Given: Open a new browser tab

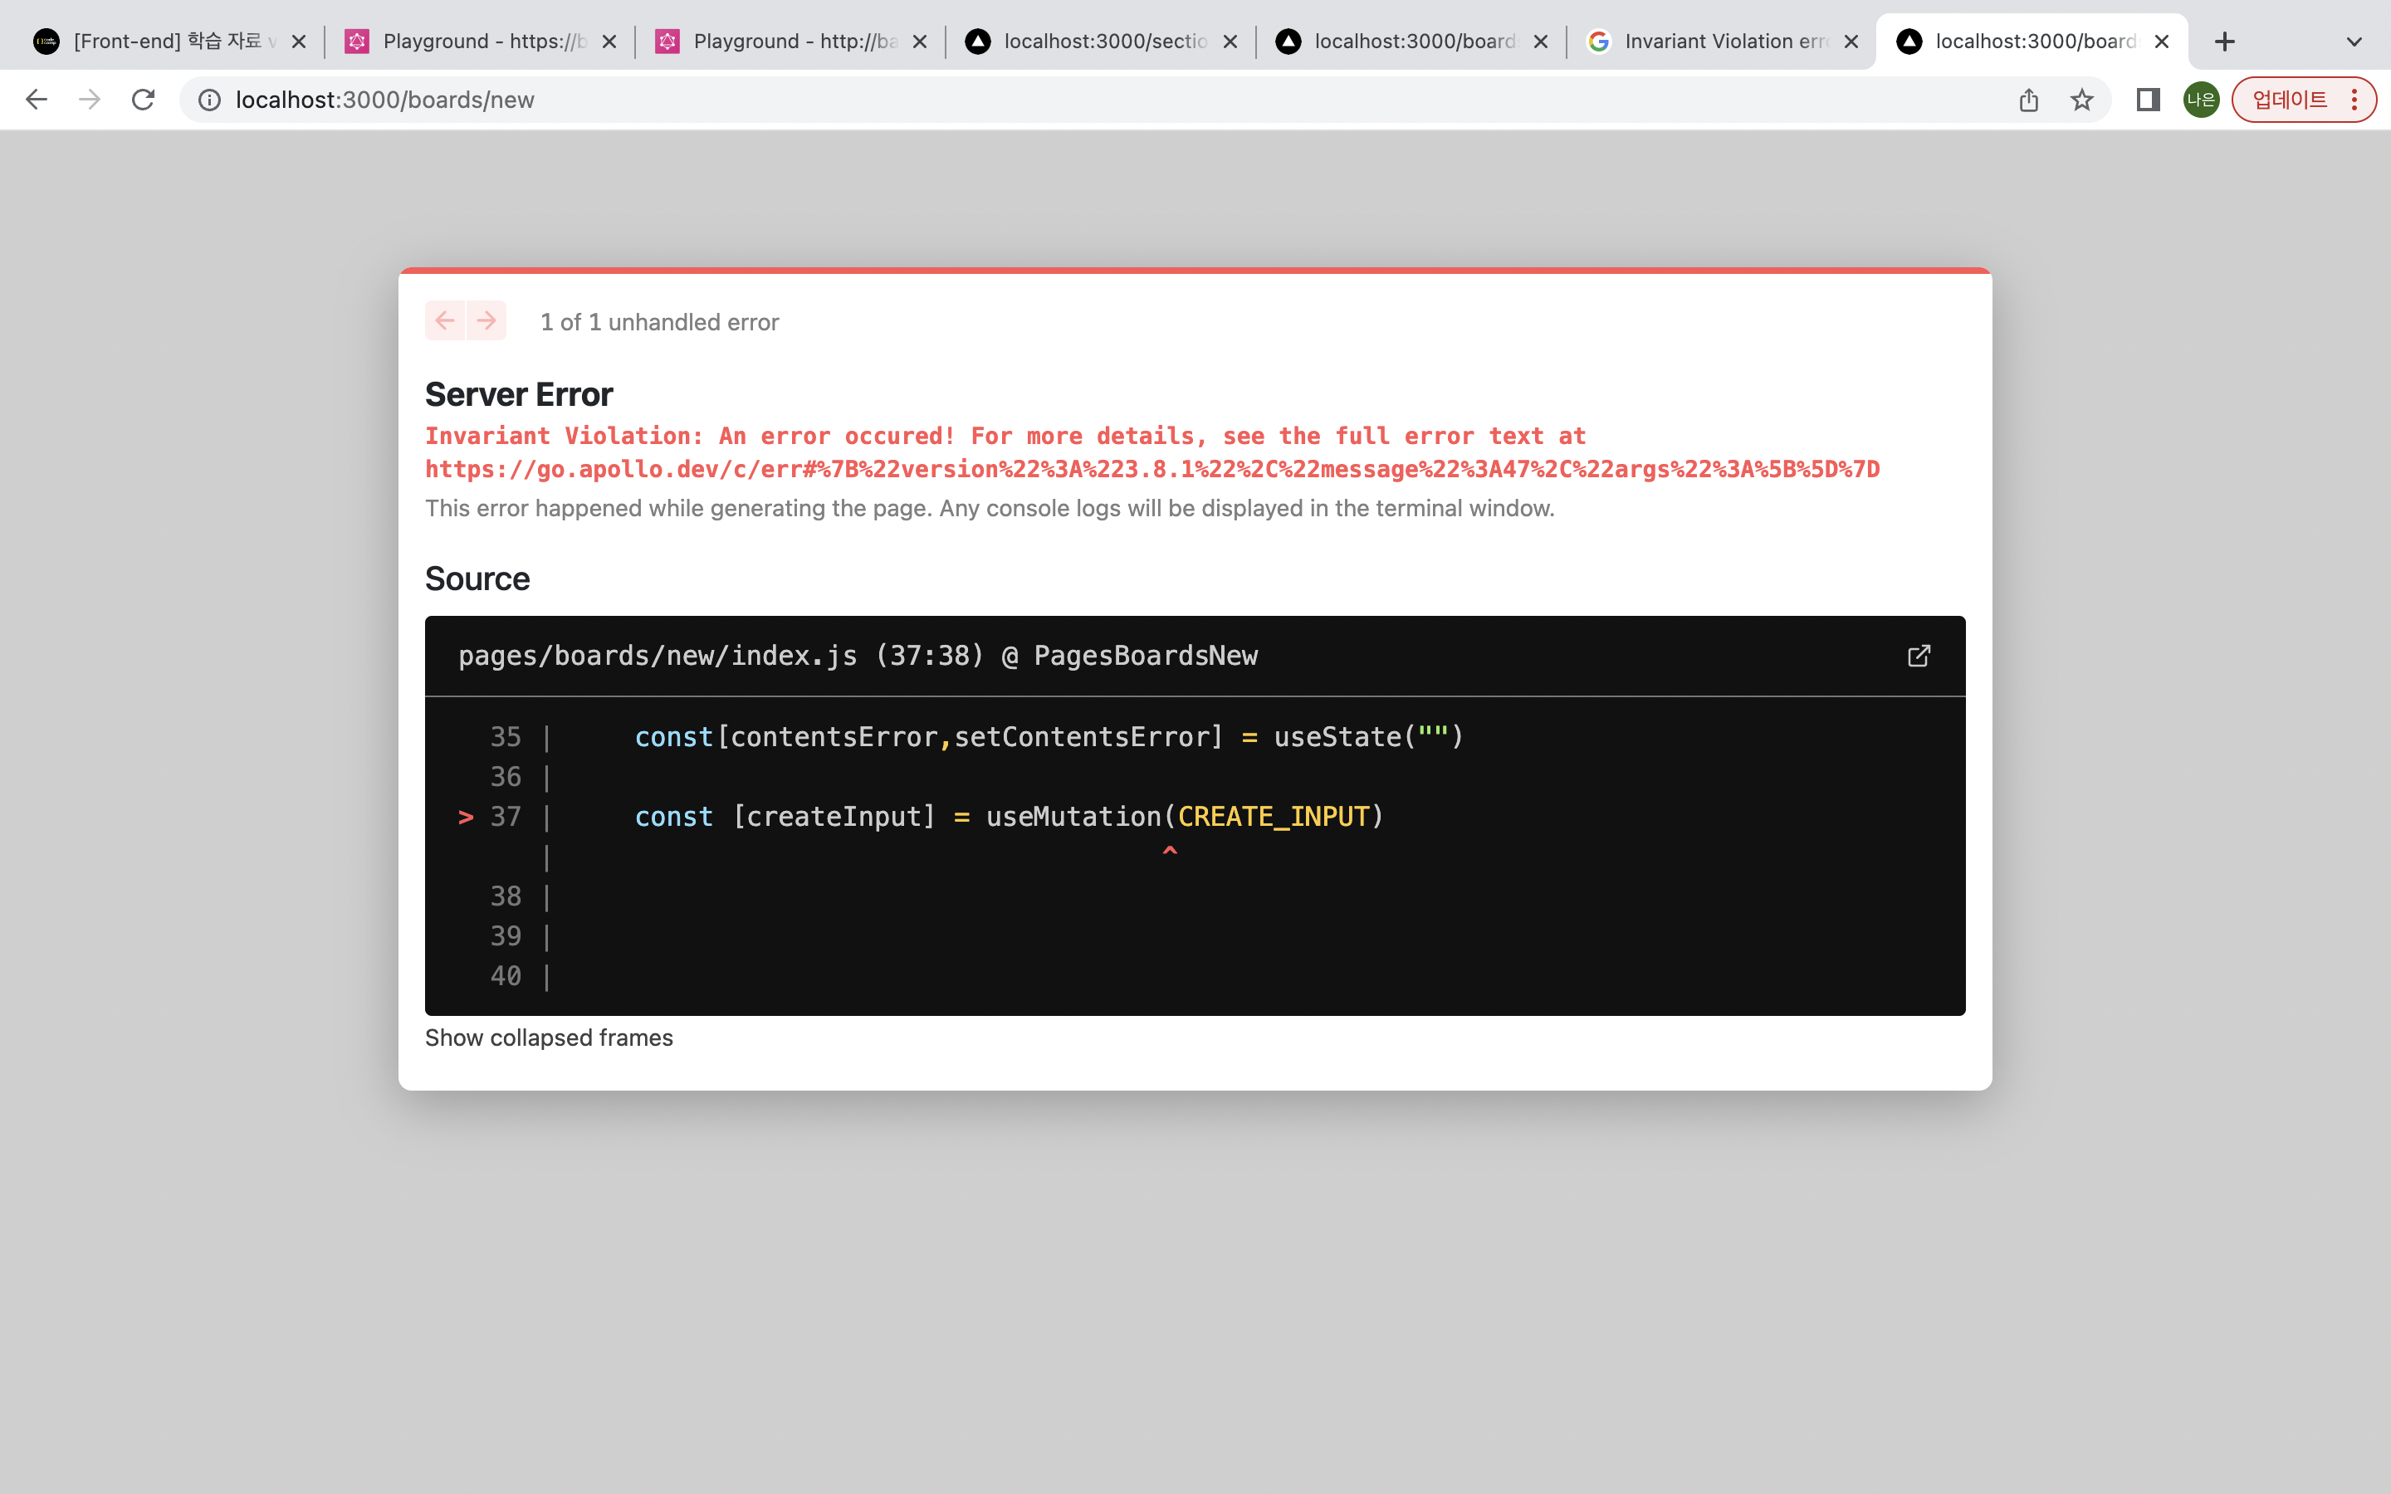Looking at the screenshot, I should point(2225,41).
